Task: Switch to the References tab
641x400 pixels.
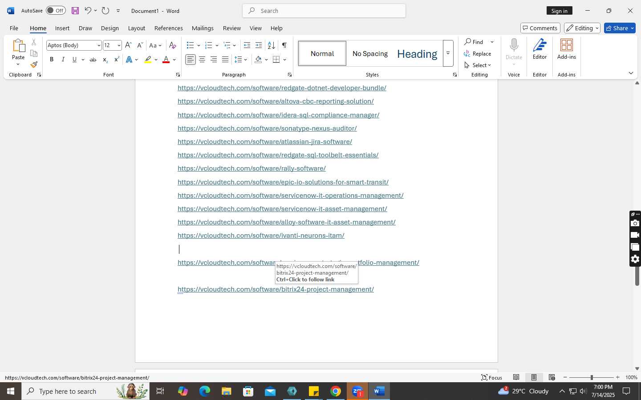Action: click(169, 28)
